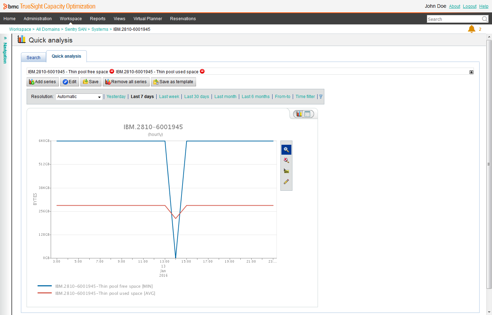Image resolution: width=492 pixels, height=315 pixels.
Task: Click Workspace in the breadcrumb
Action: (x=20, y=29)
